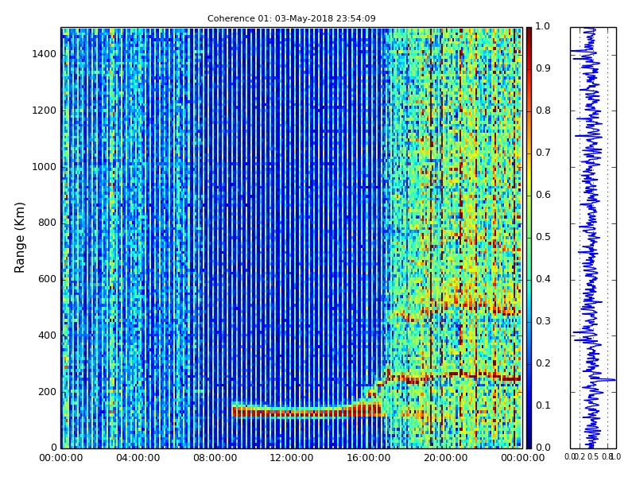Screen dimensions: 636x477
Task: Click the 1400 range tick label
Action: click(45, 54)
